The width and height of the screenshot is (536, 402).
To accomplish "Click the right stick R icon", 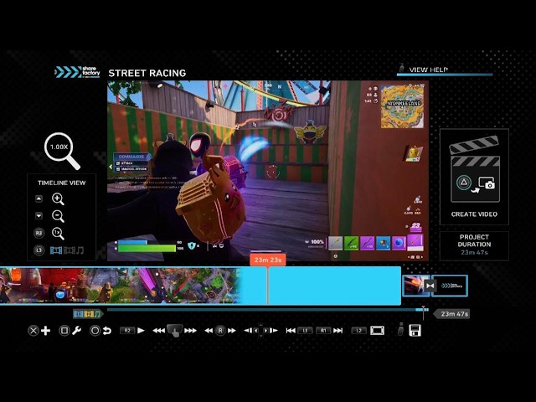I will point(220,331).
